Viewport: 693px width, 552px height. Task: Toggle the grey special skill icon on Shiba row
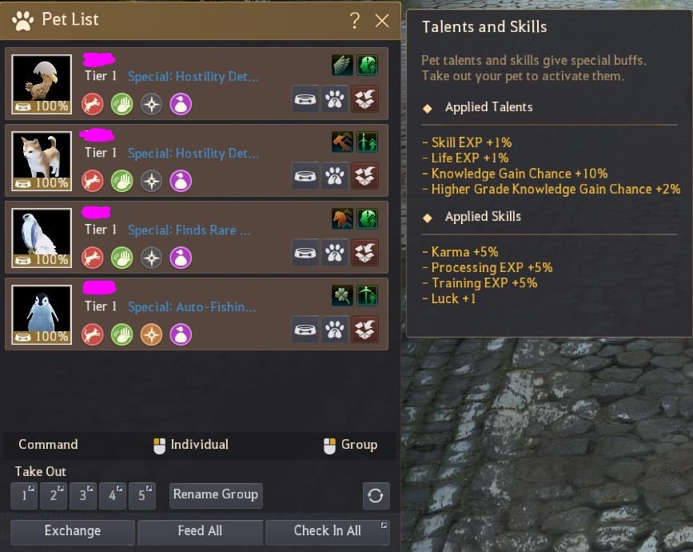click(152, 181)
